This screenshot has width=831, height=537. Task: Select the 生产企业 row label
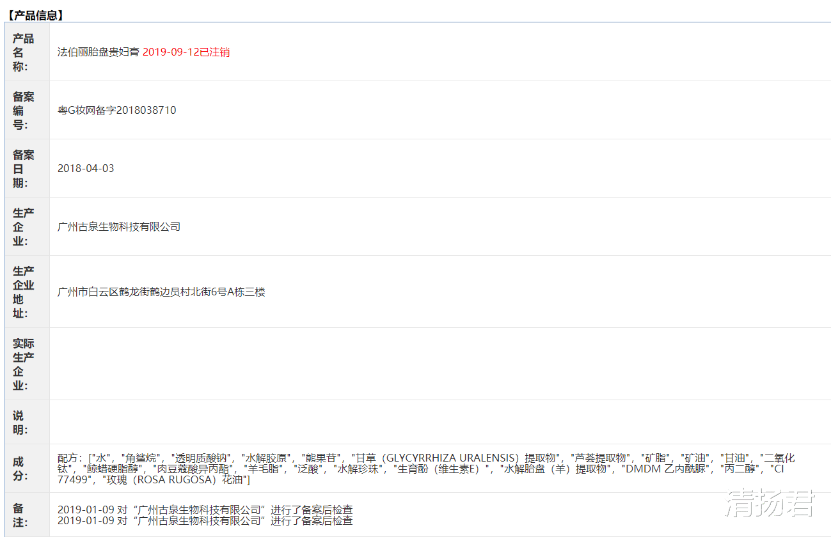click(24, 227)
